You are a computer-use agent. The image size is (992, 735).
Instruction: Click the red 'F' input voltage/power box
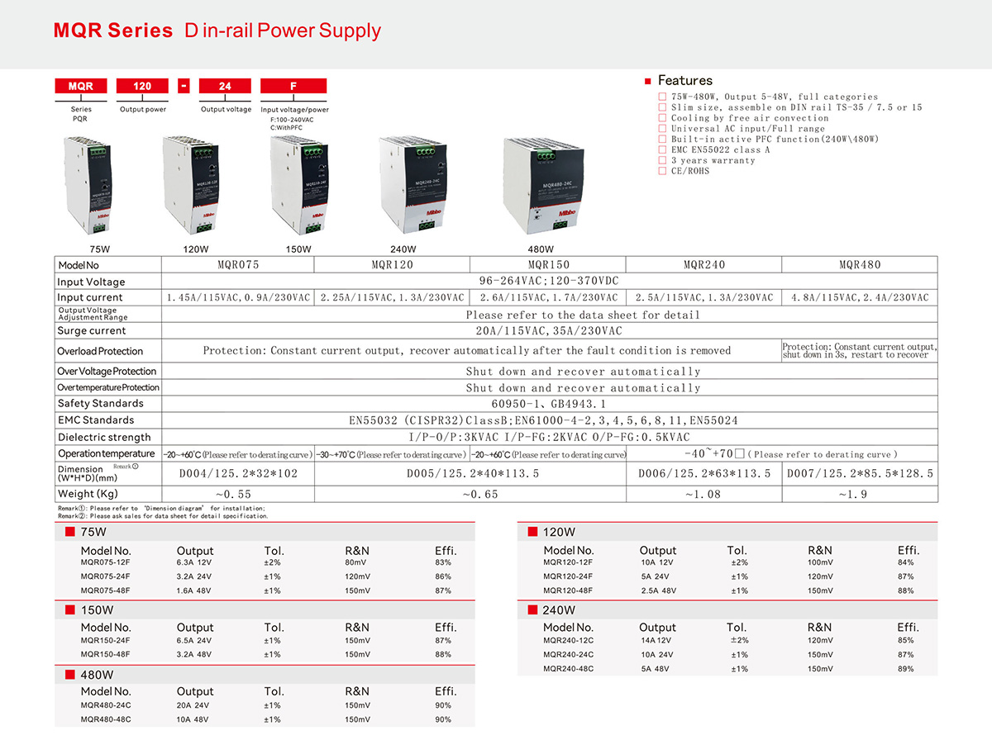[294, 86]
